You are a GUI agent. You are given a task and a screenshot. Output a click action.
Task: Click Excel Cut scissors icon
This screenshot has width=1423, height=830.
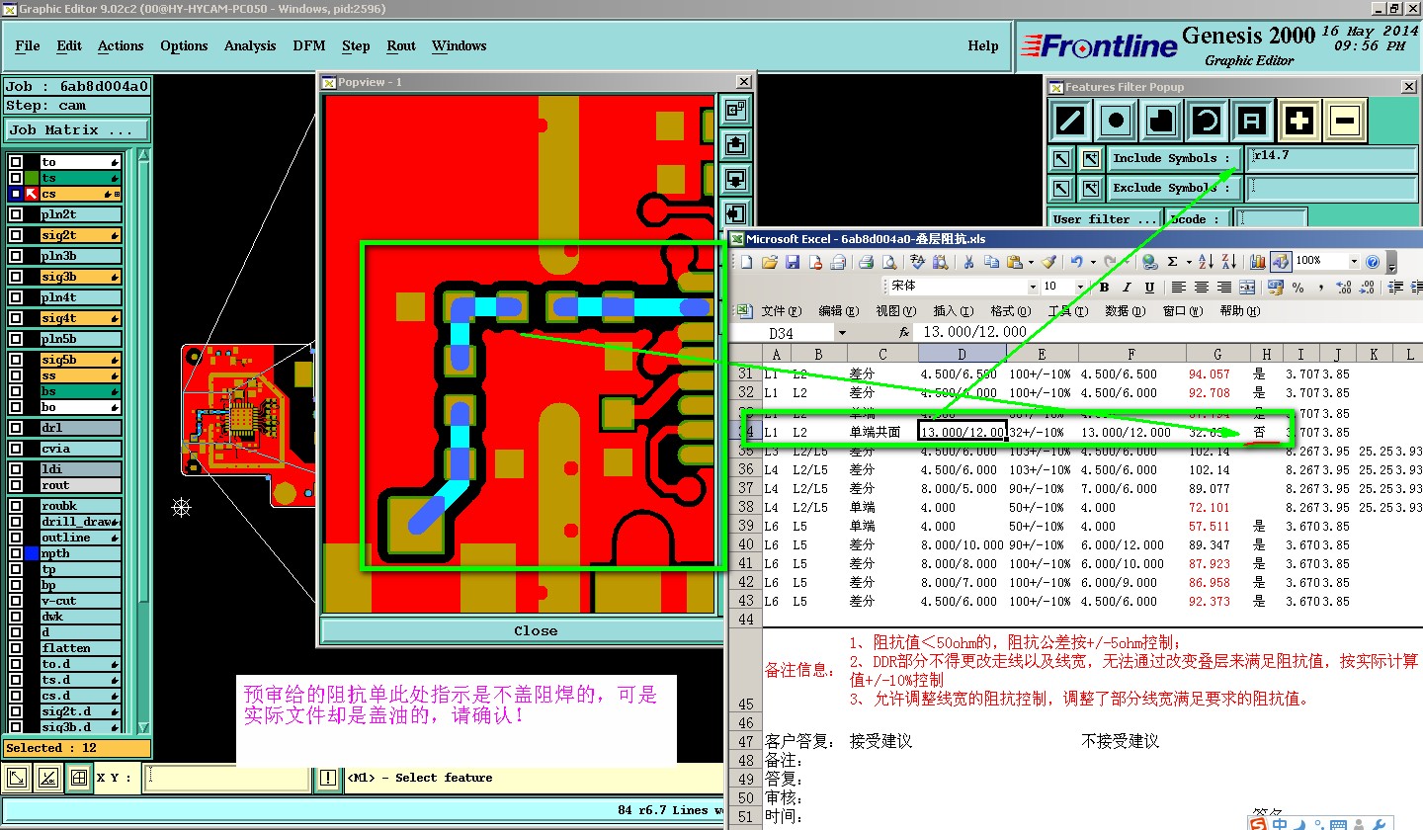pyautogui.click(x=968, y=262)
